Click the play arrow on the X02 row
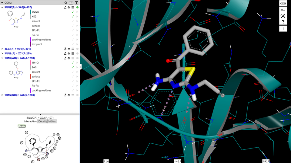The height and width of the screenshot is (163, 291). (x=77, y=16)
